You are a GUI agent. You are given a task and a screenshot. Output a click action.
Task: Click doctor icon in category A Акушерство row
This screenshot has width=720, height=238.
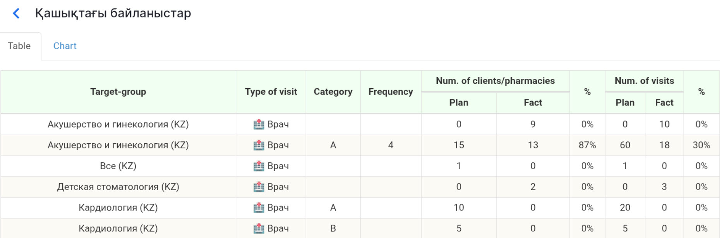[259, 145]
